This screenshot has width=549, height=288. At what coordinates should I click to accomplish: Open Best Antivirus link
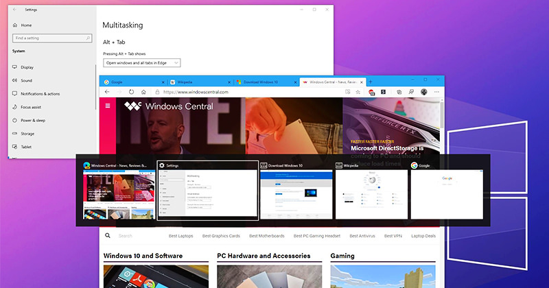coord(362,236)
